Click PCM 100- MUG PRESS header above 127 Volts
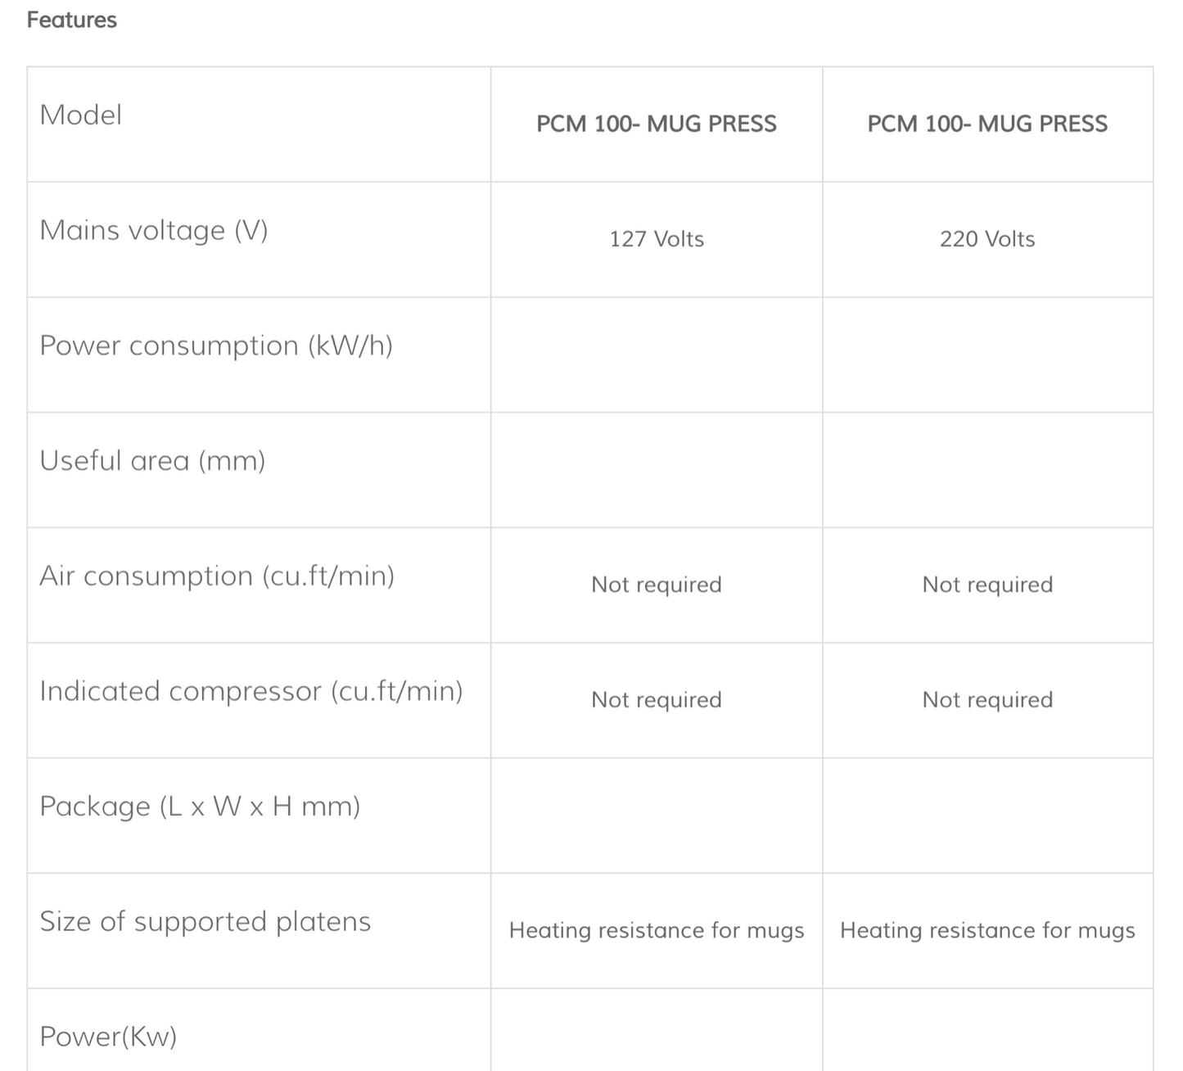This screenshot has height=1071, width=1183. click(x=657, y=124)
